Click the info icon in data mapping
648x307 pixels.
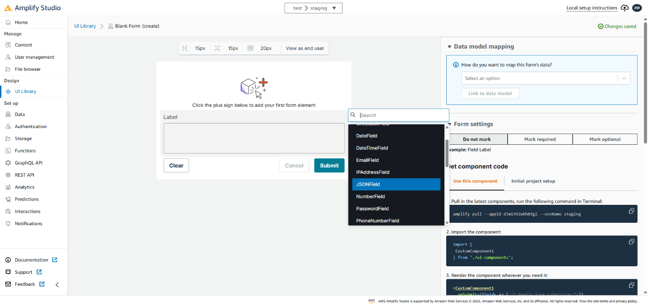(456, 65)
